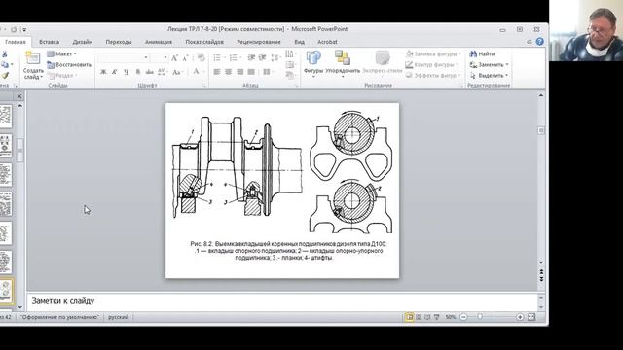
Task: Click the Cut scissors icon
Action: click(x=5, y=54)
